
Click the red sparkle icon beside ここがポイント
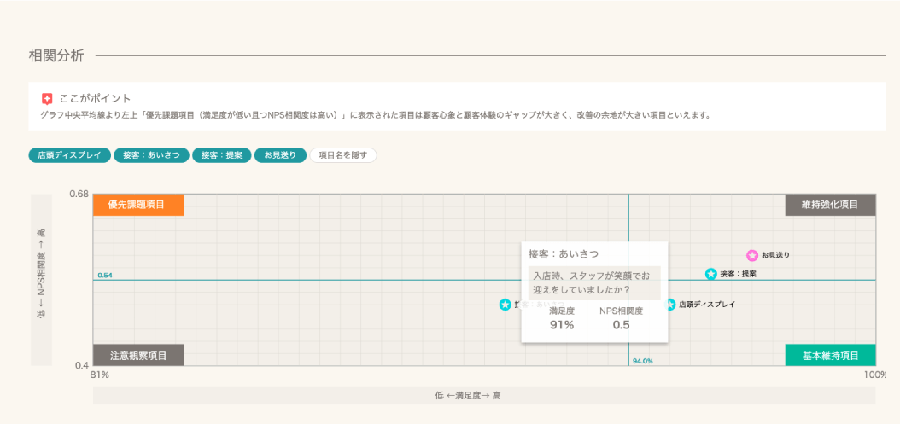click(x=47, y=99)
